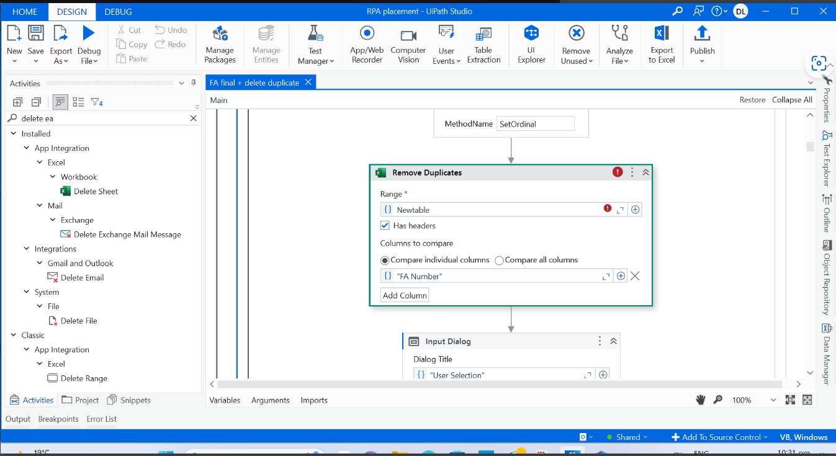
Task: Uncheck the Has headers checkbox
Action: (x=385, y=226)
